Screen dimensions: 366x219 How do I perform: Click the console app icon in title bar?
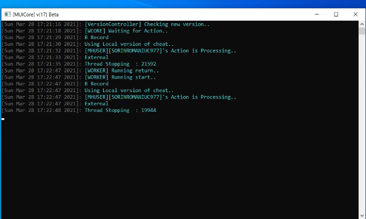[x=7, y=14]
